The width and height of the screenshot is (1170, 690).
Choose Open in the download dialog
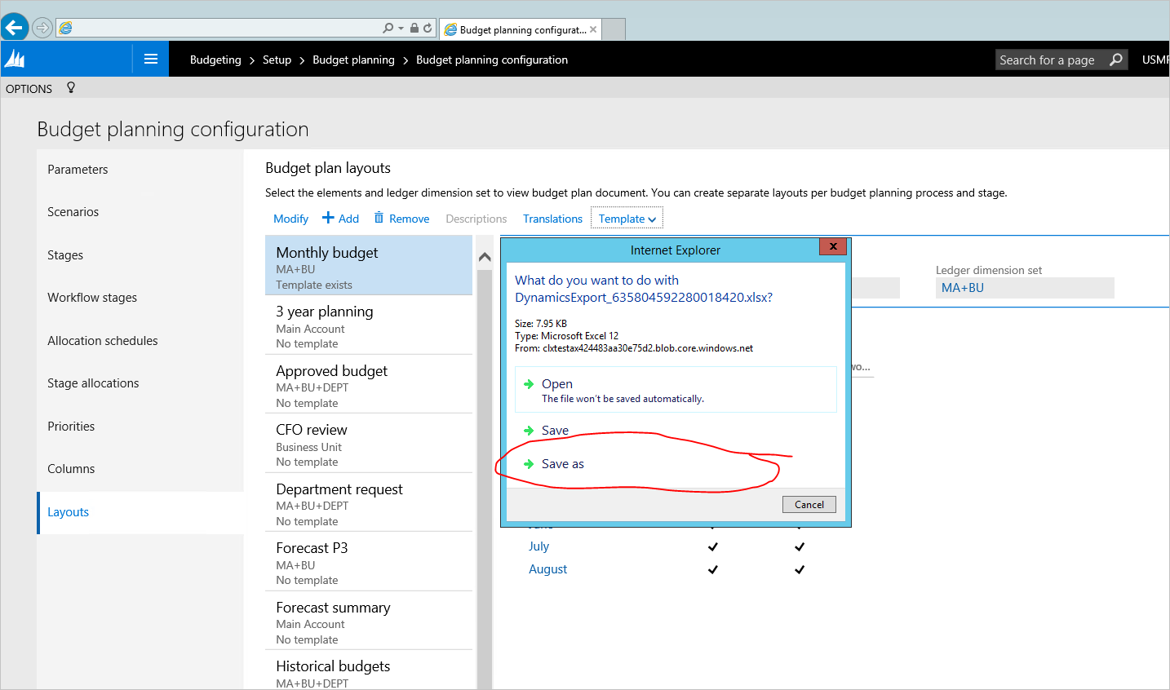tap(676, 390)
